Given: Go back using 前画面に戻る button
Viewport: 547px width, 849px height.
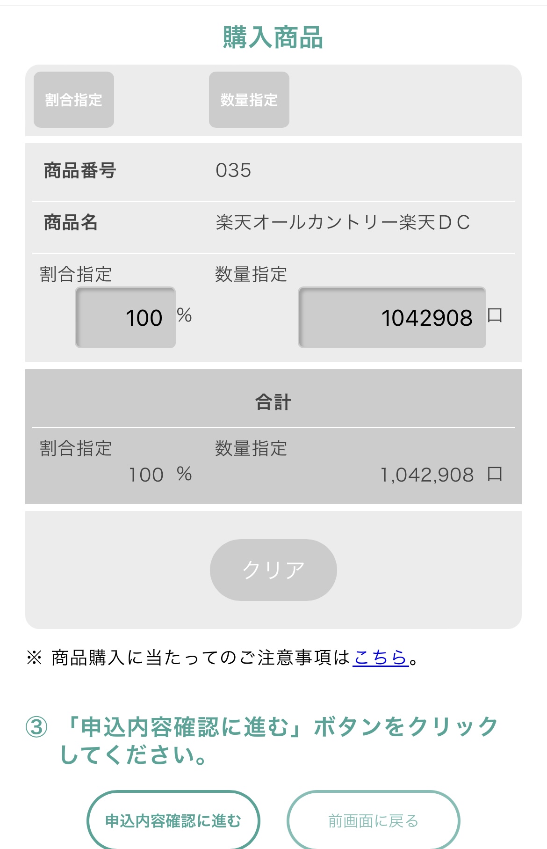Looking at the screenshot, I should coord(373,820).
